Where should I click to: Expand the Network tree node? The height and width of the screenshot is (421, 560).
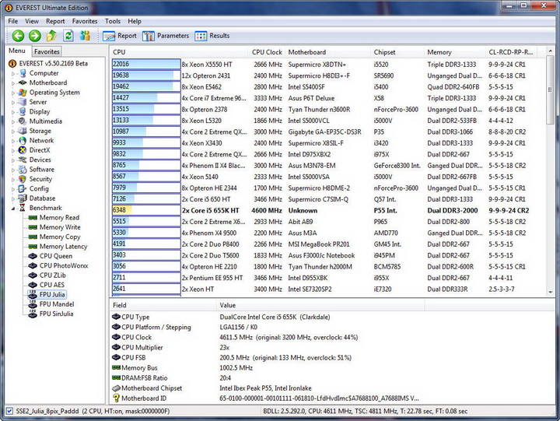pos(13,141)
